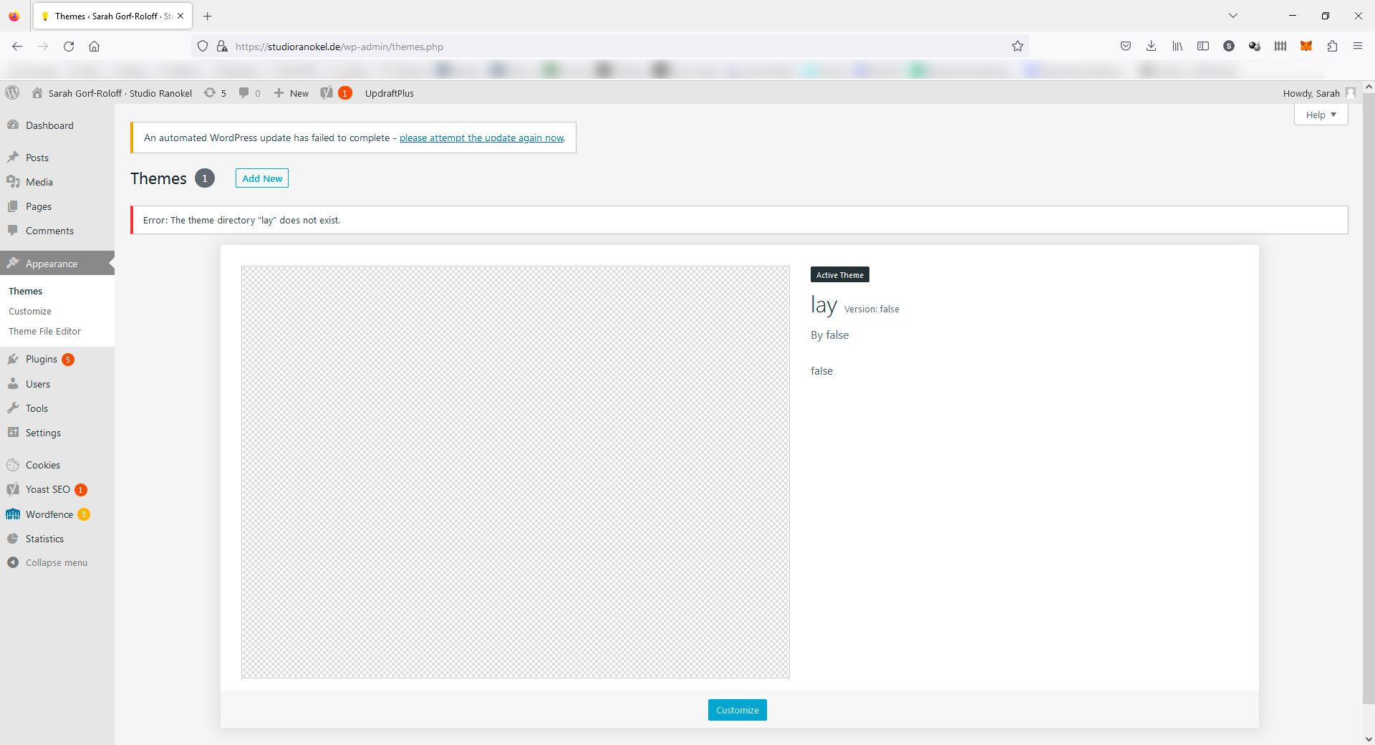Click the WordPress logo in admin bar
Image resolution: width=1375 pixels, height=745 pixels.
(12, 93)
